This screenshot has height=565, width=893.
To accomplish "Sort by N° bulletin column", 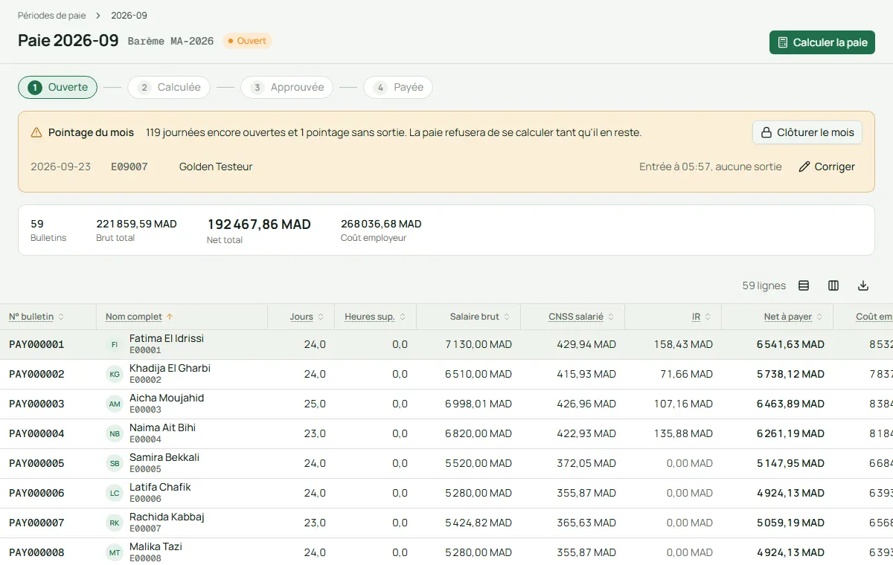I will click(36, 317).
